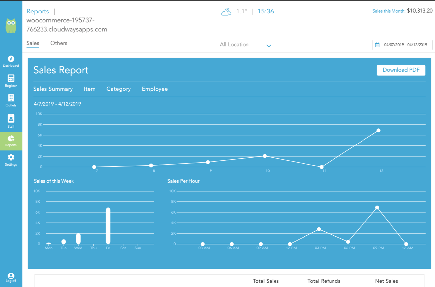This screenshot has width=435, height=287.
Task: Click the Log off user icon
Action: click(11, 276)
